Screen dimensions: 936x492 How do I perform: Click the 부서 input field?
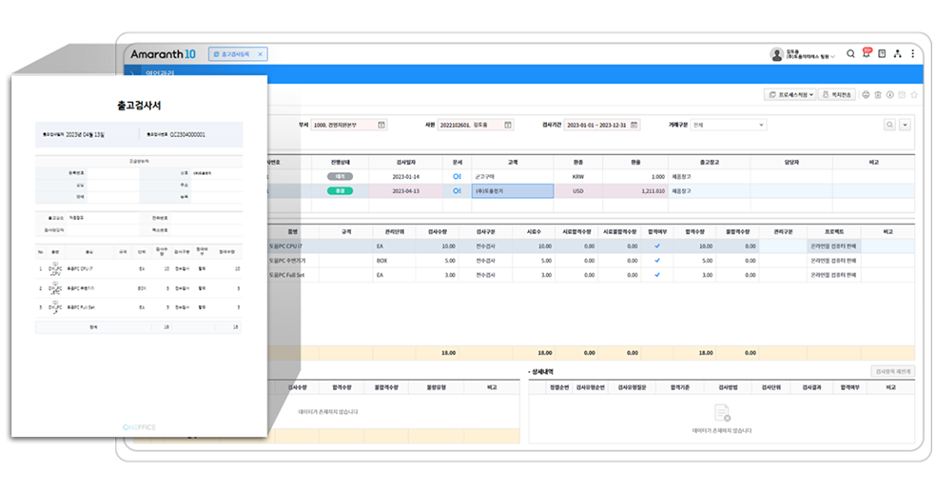[x=349, y=125]
